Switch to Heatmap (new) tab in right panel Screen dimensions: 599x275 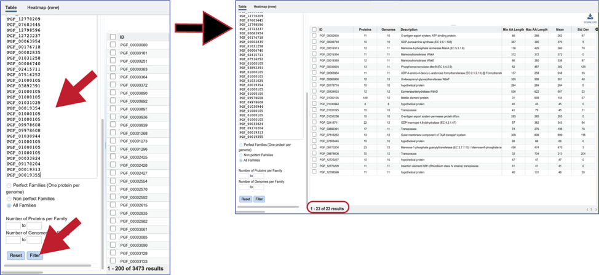click(x=264, y=7)
